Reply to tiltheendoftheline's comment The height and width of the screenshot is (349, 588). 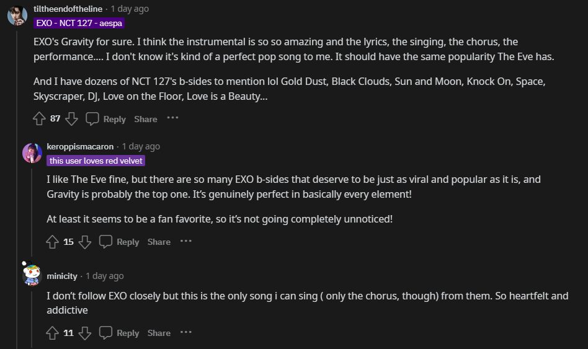[106, 118]
